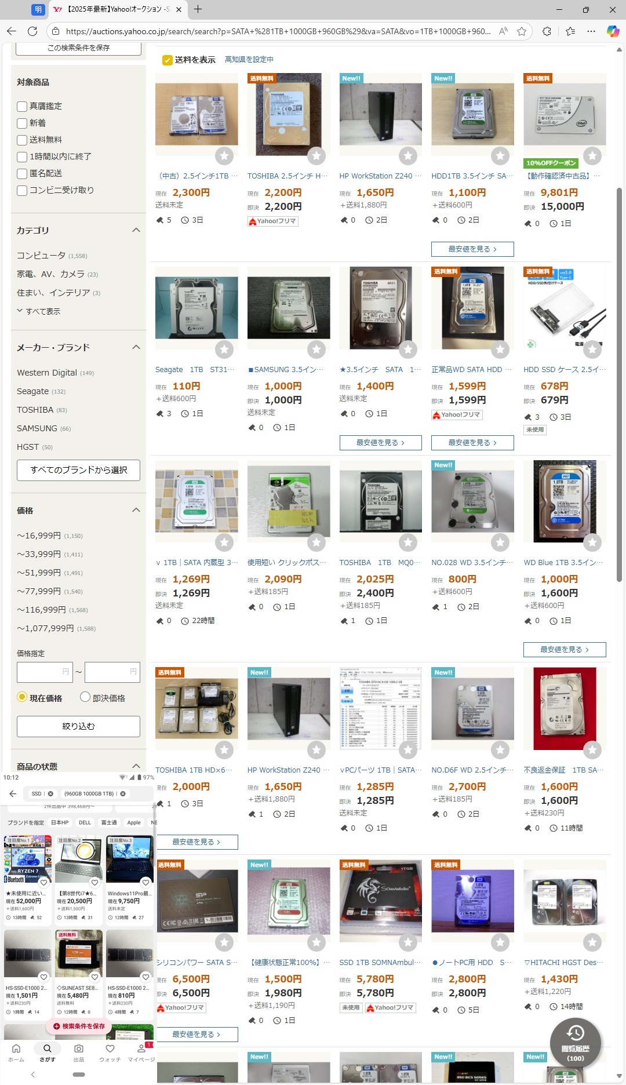Expand すべて表示 in categories

click(x=39, y=311)
